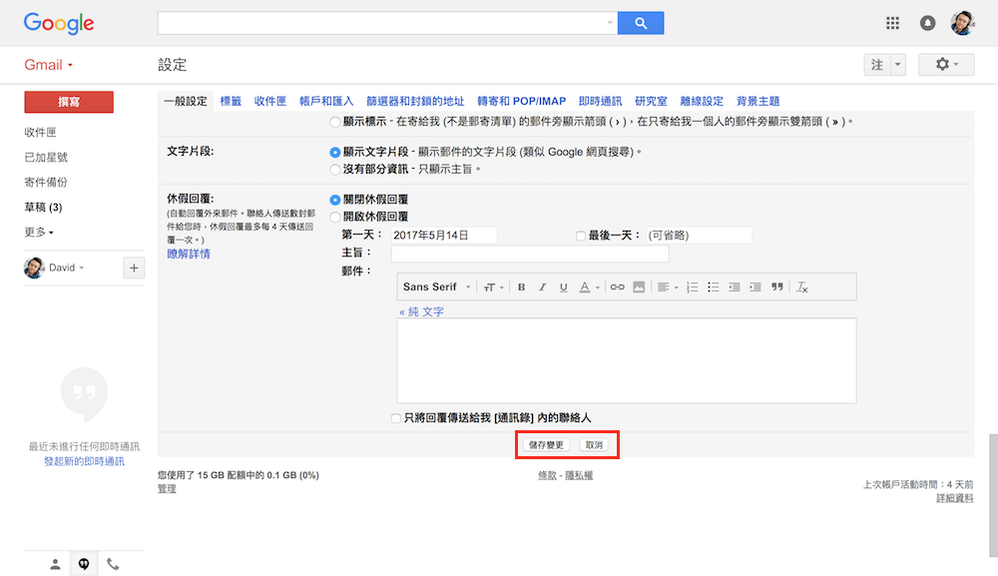Click the insert image icon
Image resolution: width=998 pixels, height=576 pixels.
click(x=639, y=288)
